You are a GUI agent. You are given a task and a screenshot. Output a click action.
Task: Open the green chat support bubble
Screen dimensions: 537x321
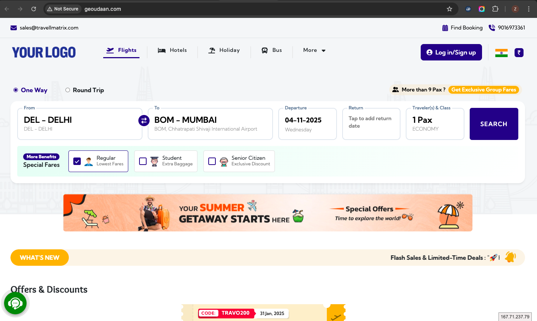tap(15, 303)
